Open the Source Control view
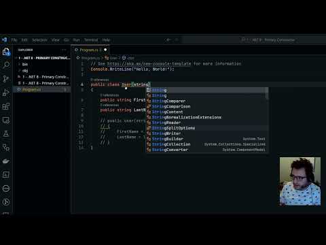326x245 pixels. click(x=6, y=79)
